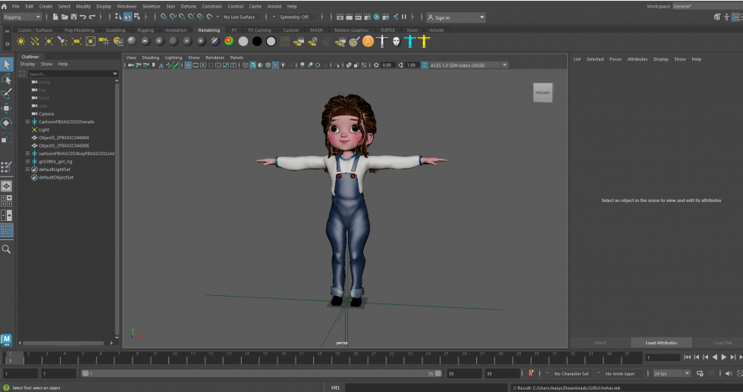Open the Outliner Show menu
Screen dimensions: 743x392
tap(46, 64)
